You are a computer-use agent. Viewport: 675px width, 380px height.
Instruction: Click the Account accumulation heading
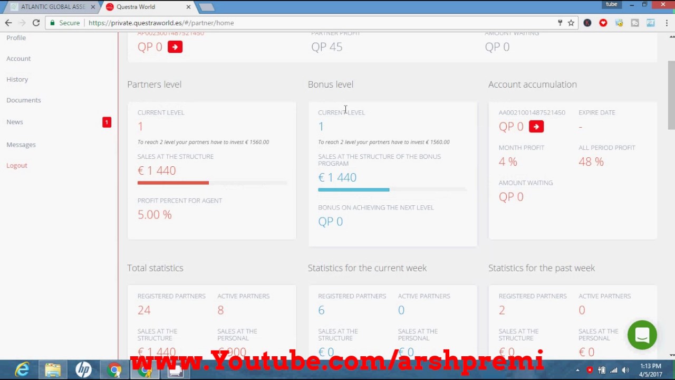click(x=533, y=84)
